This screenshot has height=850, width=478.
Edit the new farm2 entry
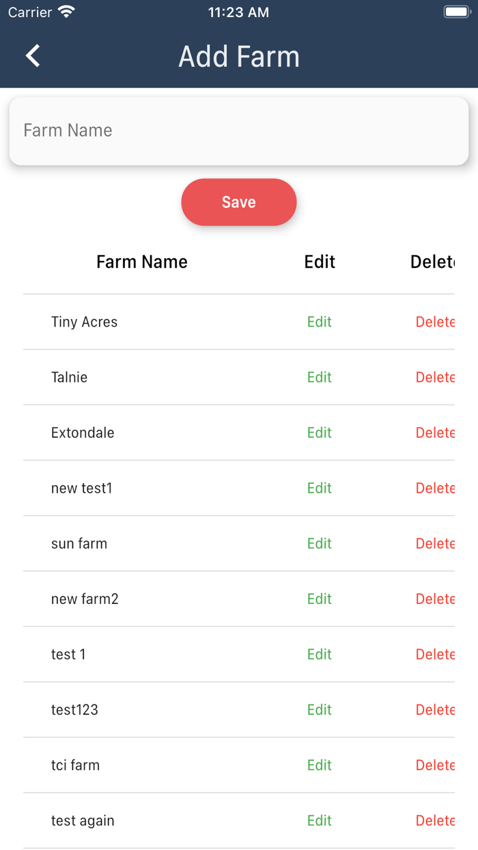pyautogui.click(x=319, y=599)
